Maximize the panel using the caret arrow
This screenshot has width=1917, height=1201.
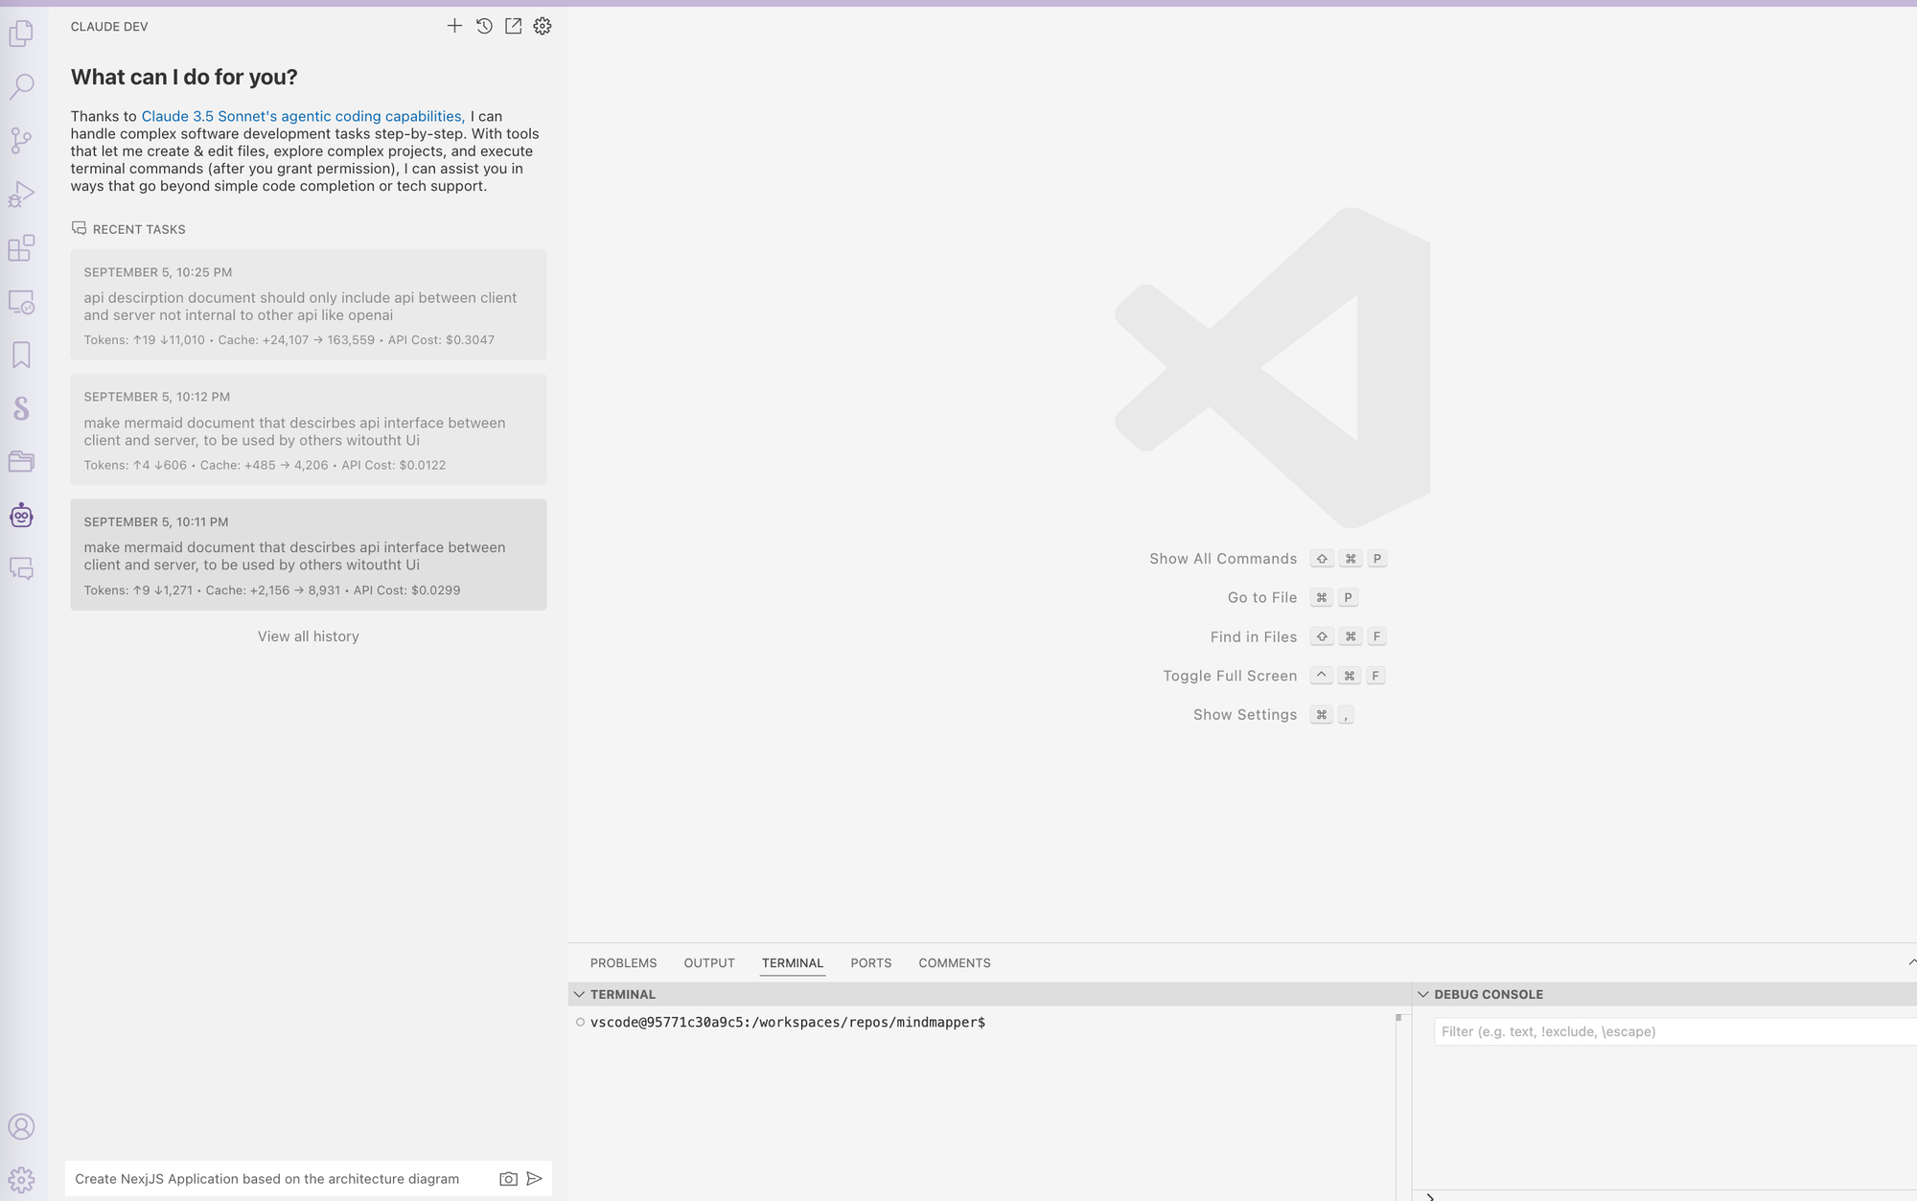[1911, 961]
